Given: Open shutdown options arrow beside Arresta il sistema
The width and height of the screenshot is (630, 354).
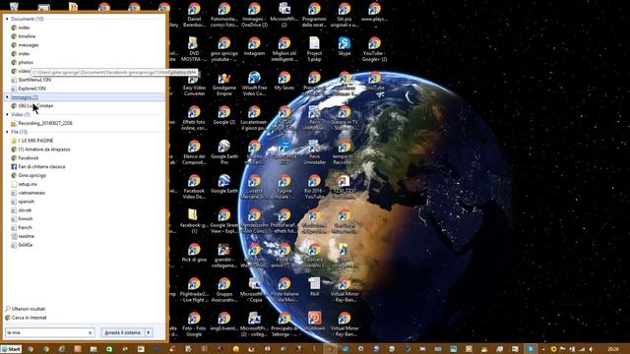Looking at the screenshot, I should (x=149, y=332).
